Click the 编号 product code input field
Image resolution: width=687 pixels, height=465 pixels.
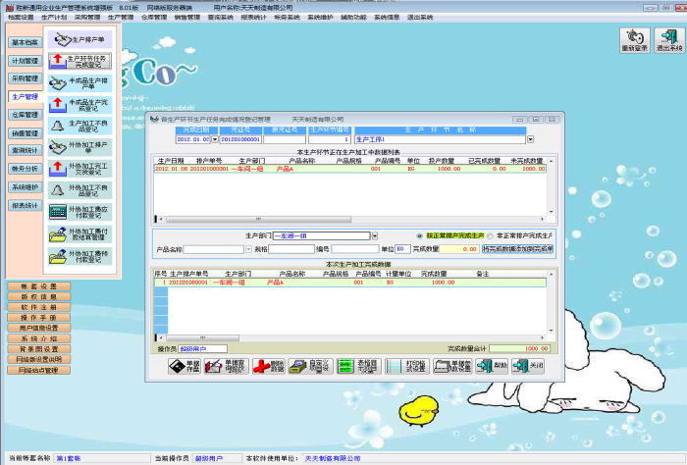pos(355,249)
